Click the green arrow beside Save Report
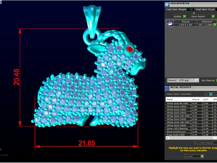Screen dimensions: 217x163 213,16
